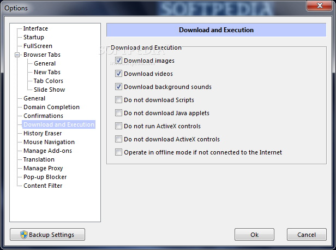Select Pop-up Blocker options
Image resolution: width=336 pixels, height=250 pixels.
point(45,177)
